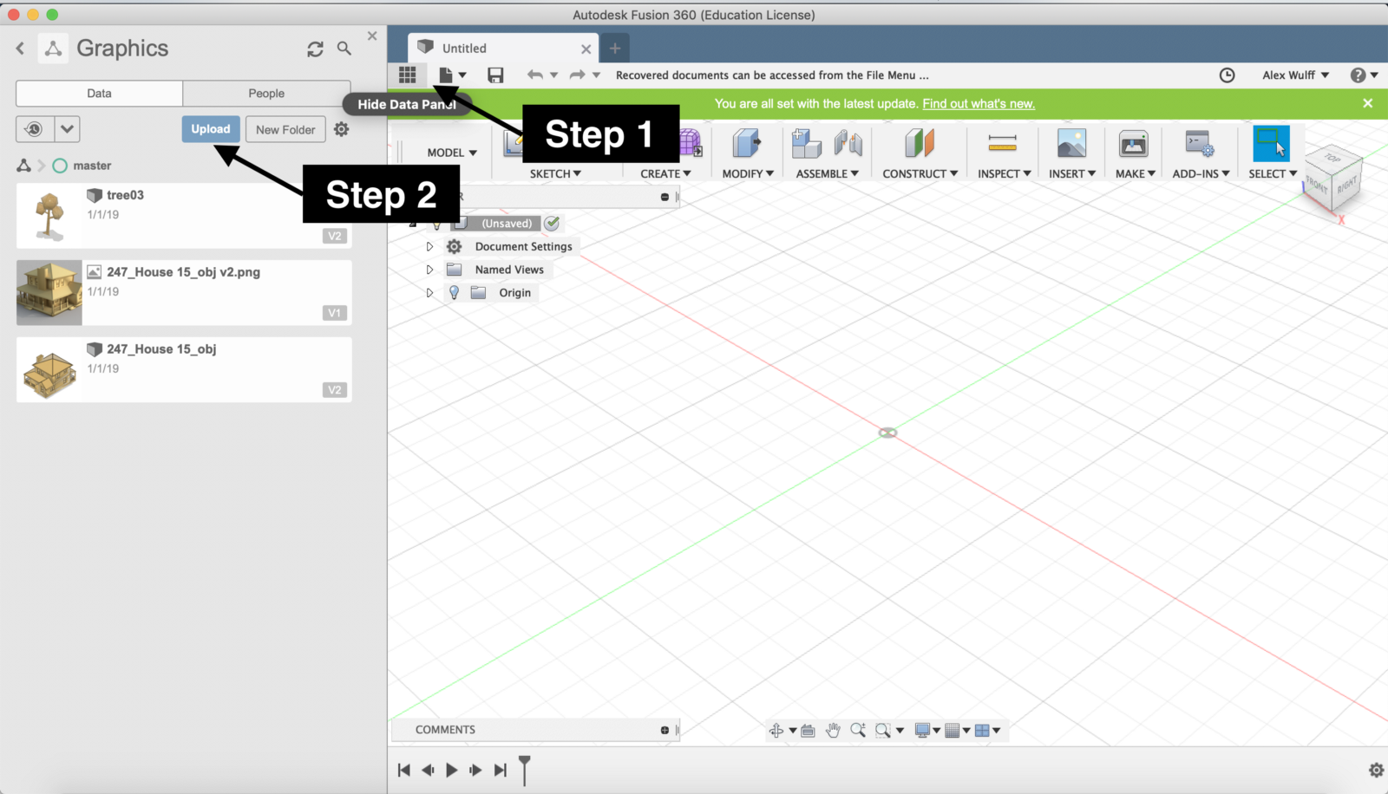Select the Zoom magnifier tool
This screenshot has height=794, width=1388.
858,730
